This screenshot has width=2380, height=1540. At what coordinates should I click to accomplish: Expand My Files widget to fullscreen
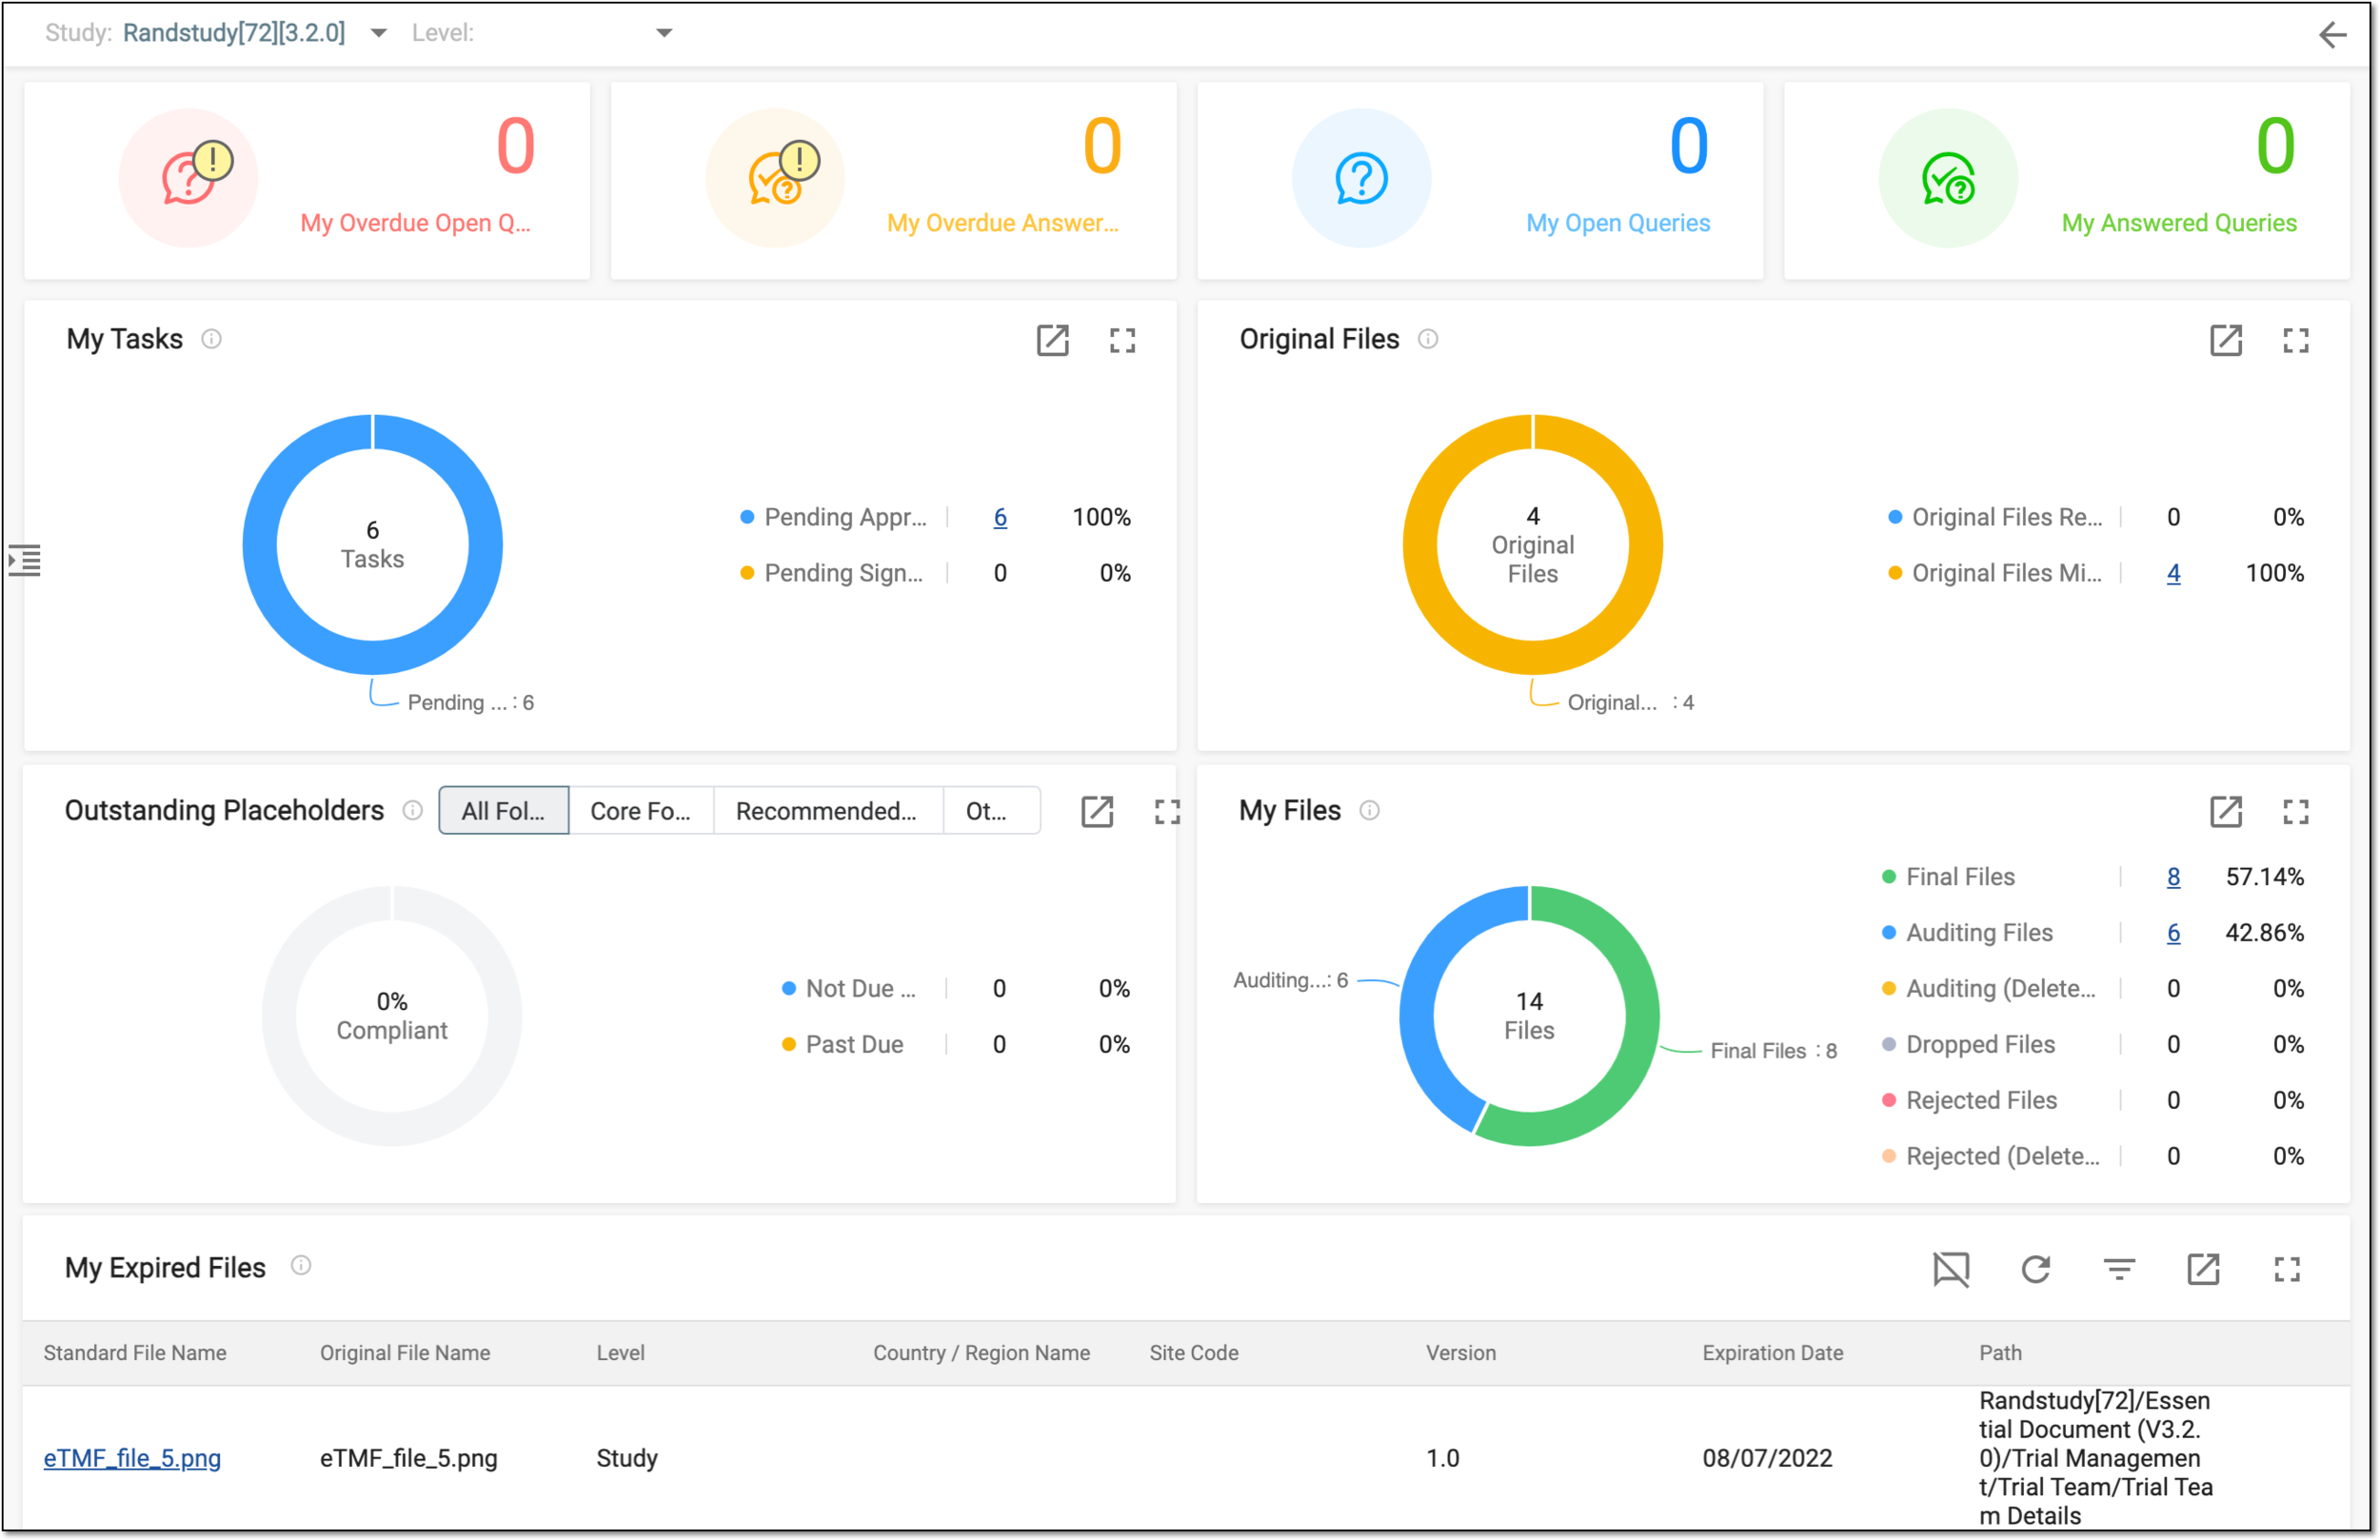point(2295,811)
